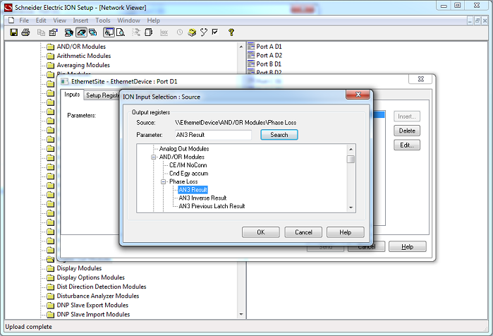Open the DNP Slave Export Modules folder
The height and width of the screenshot is (336, 493).
87,305
